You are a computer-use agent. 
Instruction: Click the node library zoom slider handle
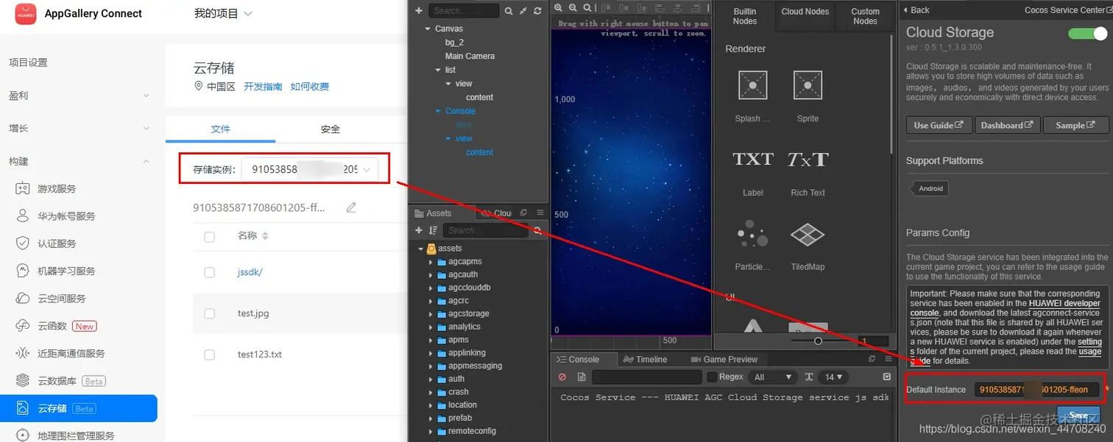click(x=818, y=341)
